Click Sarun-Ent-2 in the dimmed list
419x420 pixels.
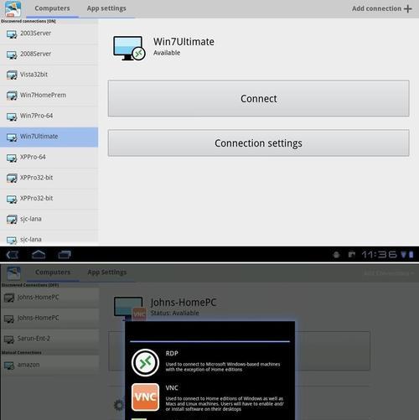click(49, 339)
